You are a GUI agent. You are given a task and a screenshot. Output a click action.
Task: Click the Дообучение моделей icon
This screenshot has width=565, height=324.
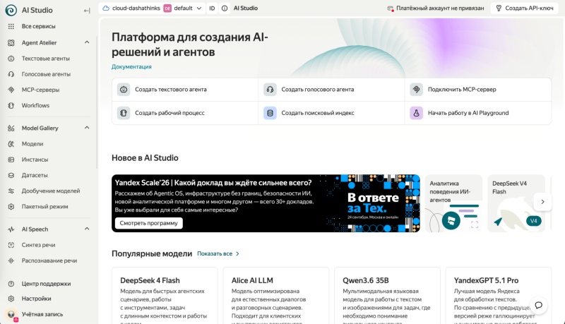[x=11, y=191]
